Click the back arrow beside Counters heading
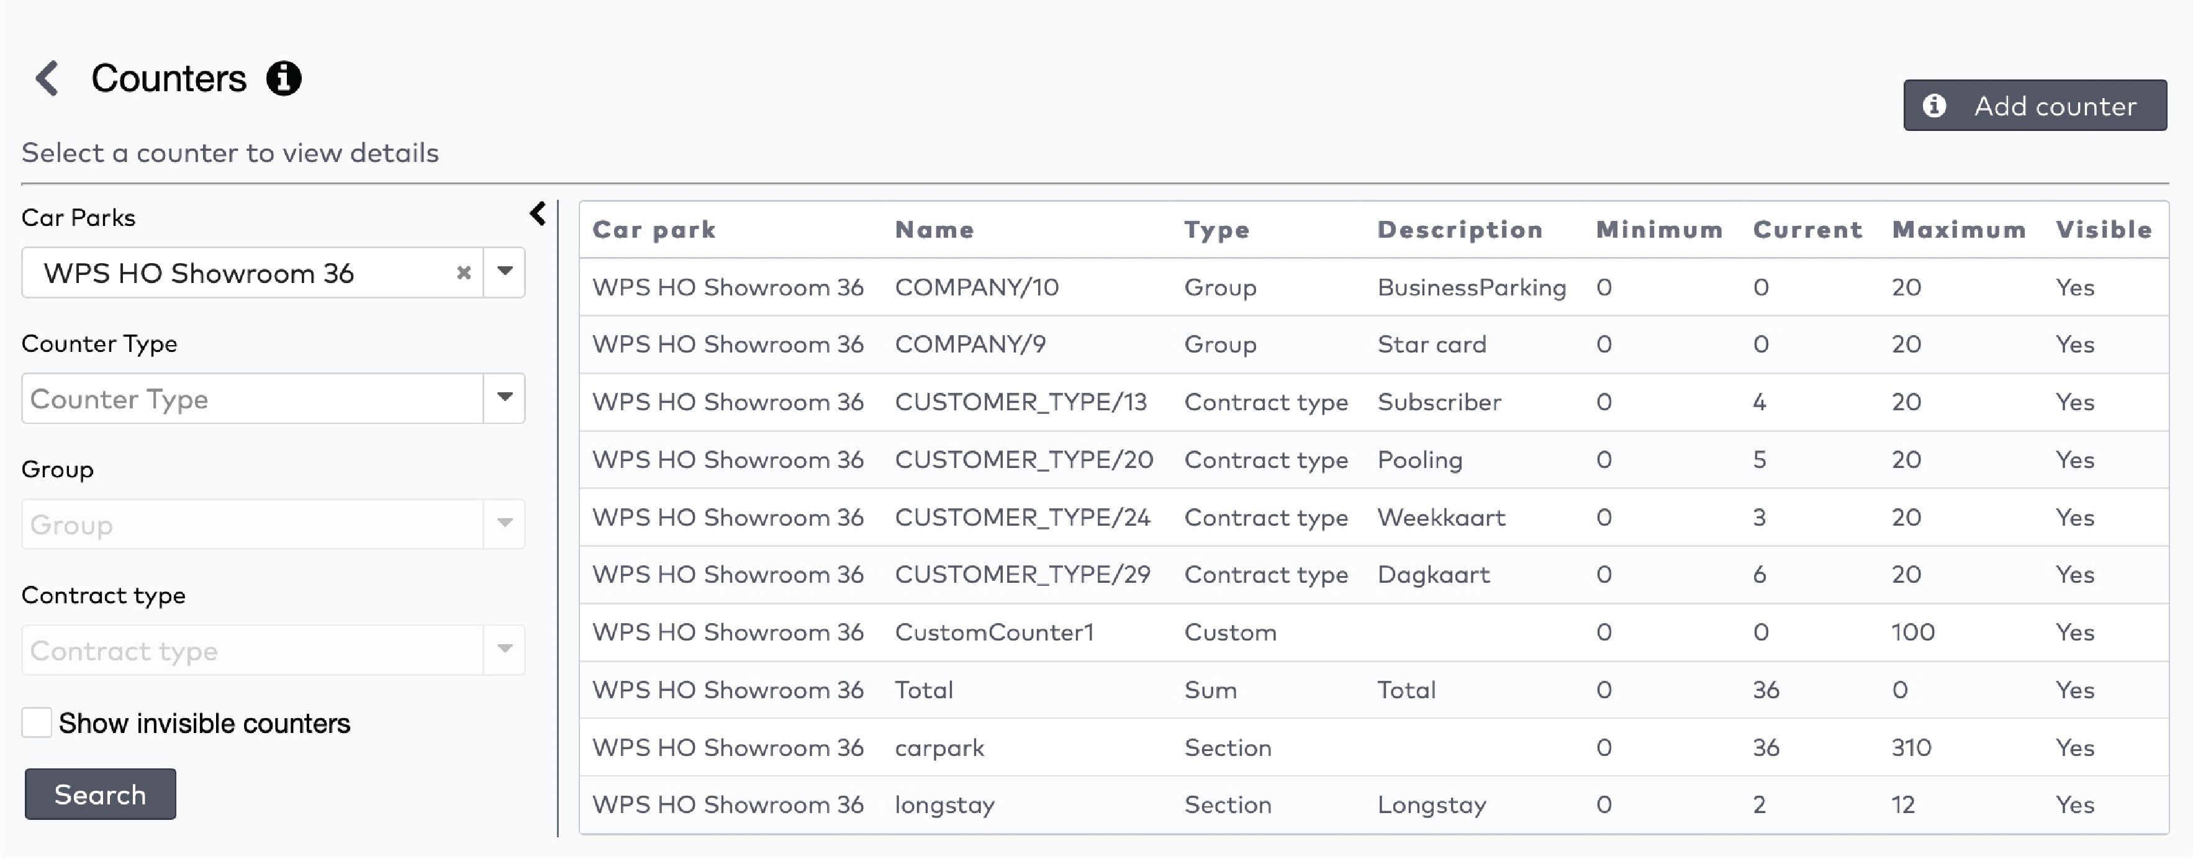Screen dimensions: 2193x859 47,78
